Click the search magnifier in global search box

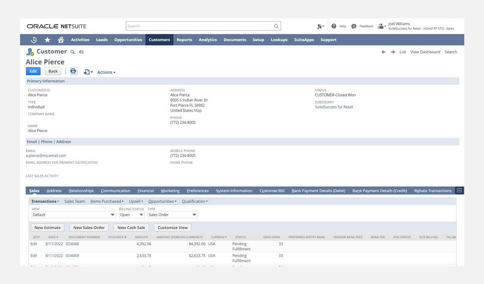[277, 26]
